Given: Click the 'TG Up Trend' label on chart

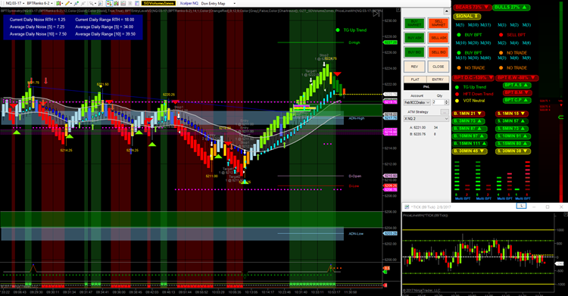Looking at the screenshot, I should pyautogui.click(x=354, y=30).
